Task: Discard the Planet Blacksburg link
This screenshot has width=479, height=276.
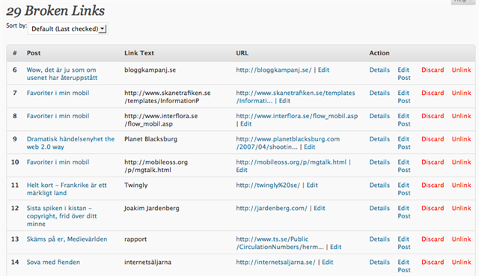Action: [433, 139]
